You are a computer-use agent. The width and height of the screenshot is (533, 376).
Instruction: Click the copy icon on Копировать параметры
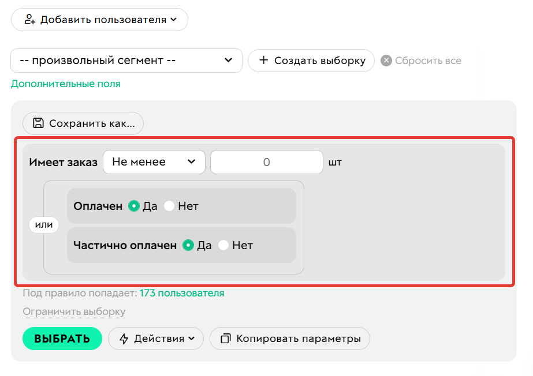(x=226, y=339)
